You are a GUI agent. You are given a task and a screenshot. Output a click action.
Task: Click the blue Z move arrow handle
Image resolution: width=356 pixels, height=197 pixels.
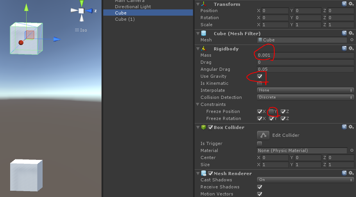pos(57,39)
